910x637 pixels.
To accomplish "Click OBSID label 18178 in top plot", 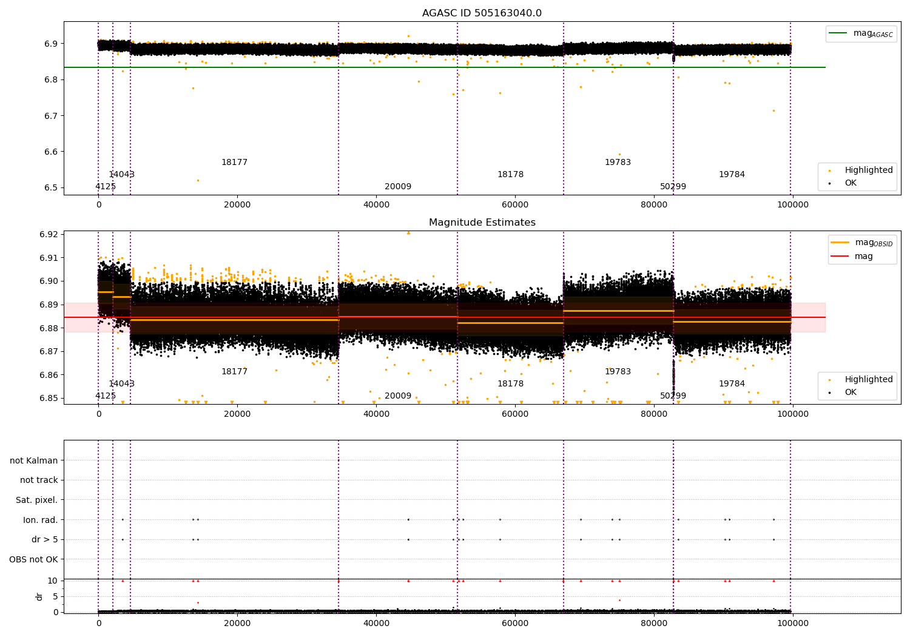I will click(510, 175).
